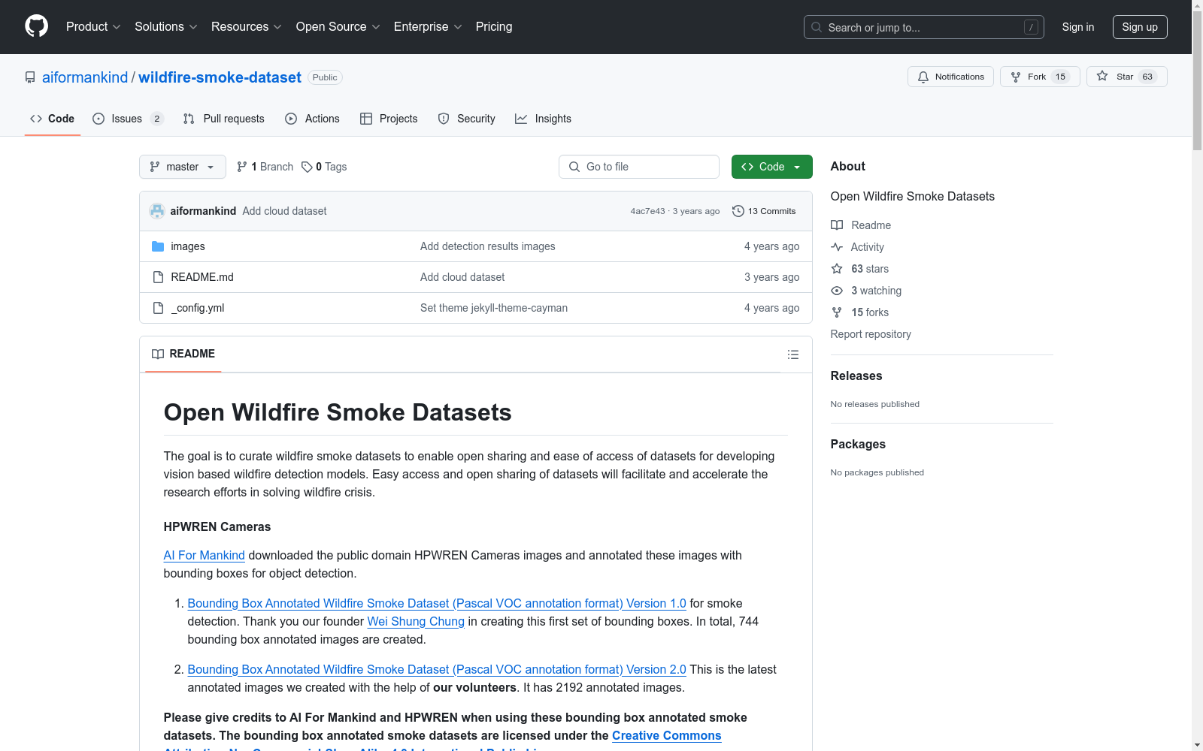The image size is (1203, 751).
Task: Switch to the Insights tab
Action: pos(543,119)
